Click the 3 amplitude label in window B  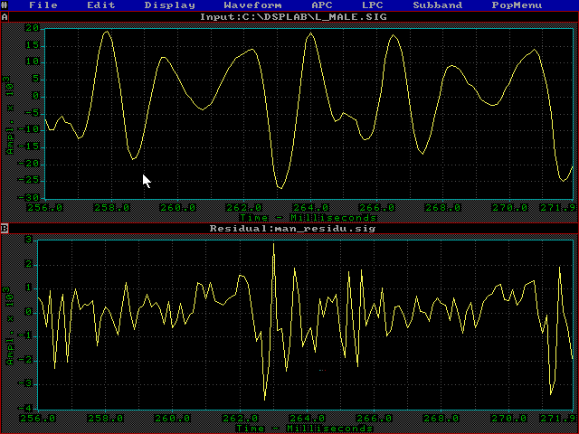(x=29, y=240)
